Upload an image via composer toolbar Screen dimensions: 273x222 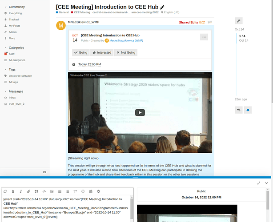coord(52,191)
